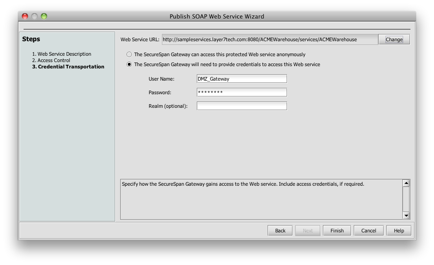Complete the wizard with Finish
This screenshot has width=434, height=265.
point(337,231)
